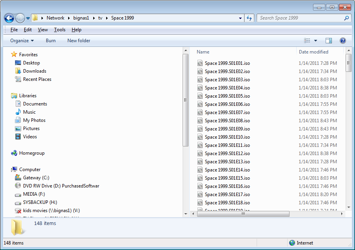Expand chevron before Space 1999 in address bar
Image resolution: width=355 pixels, height=250 pixels.
click(x=107, y=18)
